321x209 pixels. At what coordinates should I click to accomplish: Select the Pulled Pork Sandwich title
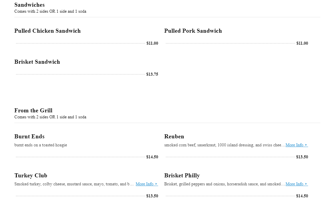point(193,31)
